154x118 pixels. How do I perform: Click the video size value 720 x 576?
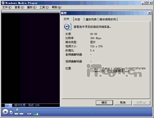pyautogui.click(x=96, y=46)
